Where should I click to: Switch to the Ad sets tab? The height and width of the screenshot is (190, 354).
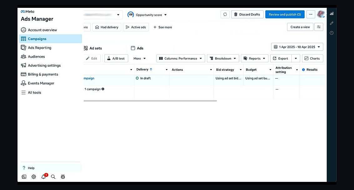93,48
